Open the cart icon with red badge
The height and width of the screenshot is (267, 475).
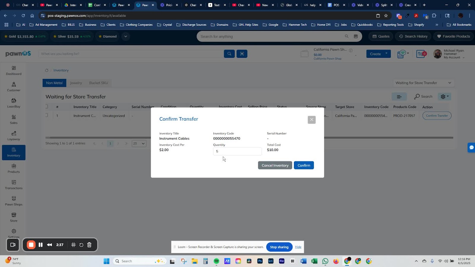pos(421,54)
